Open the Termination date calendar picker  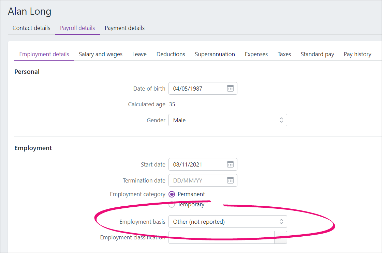click(x=230, y=180)
